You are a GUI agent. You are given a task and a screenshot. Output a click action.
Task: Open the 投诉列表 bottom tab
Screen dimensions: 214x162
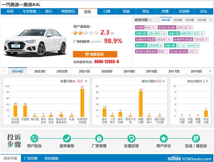(10, 158)
